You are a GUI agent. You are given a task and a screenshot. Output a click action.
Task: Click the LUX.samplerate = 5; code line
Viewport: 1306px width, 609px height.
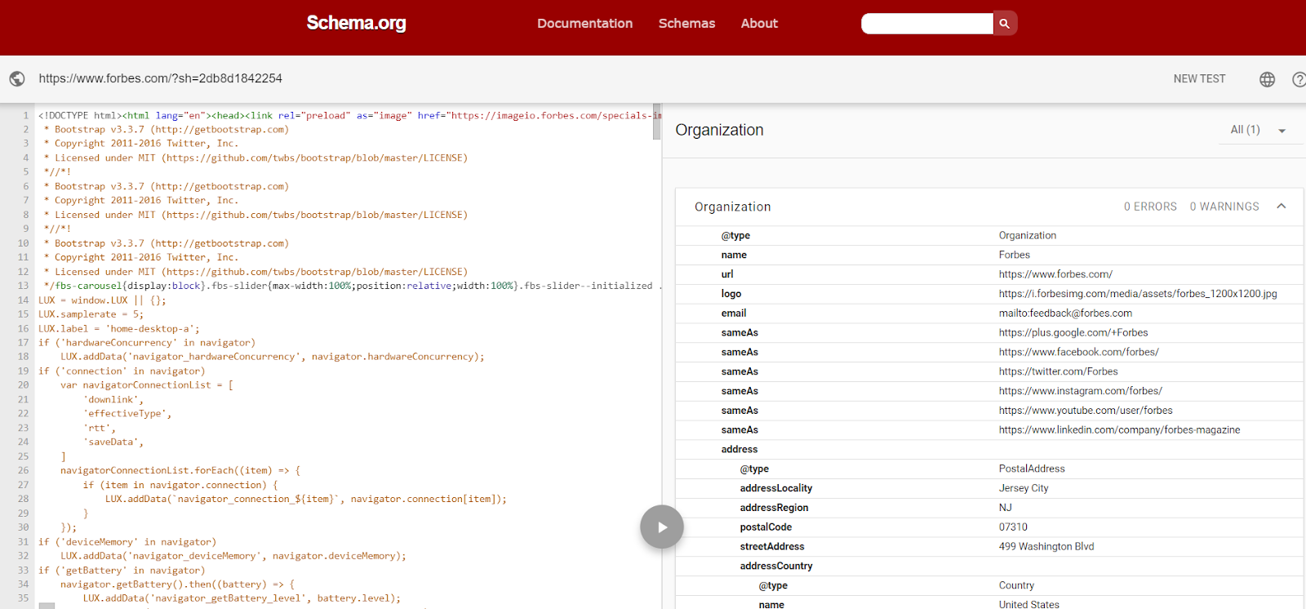coord(91,314)
